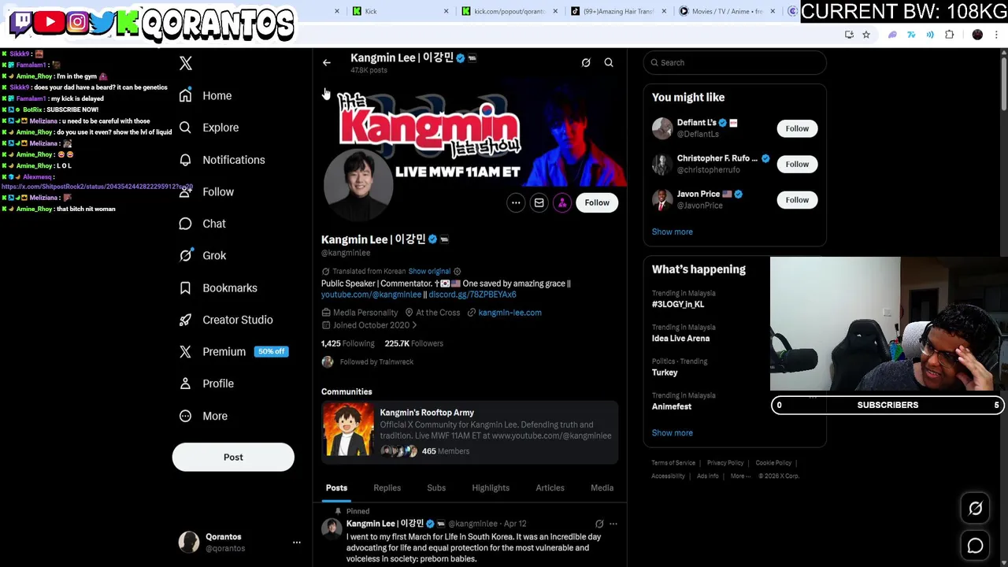1008x567 pixels.
Task: Click the message envelope button
Action: point(539,203)
